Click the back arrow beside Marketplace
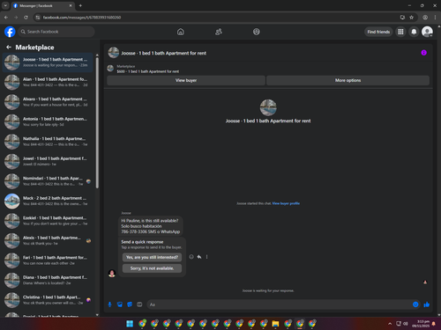 pyautogui.click(x=9, y=47)
